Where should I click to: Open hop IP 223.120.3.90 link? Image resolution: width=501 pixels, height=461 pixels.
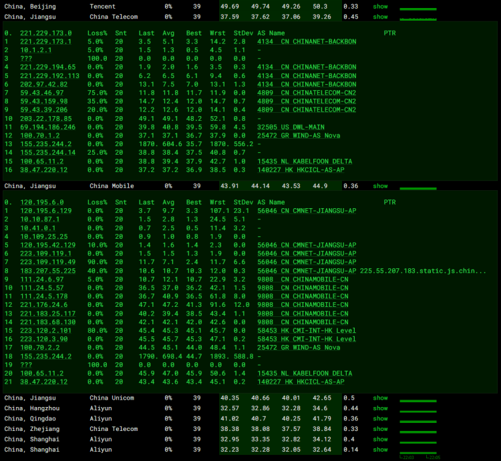click(44, 339)
